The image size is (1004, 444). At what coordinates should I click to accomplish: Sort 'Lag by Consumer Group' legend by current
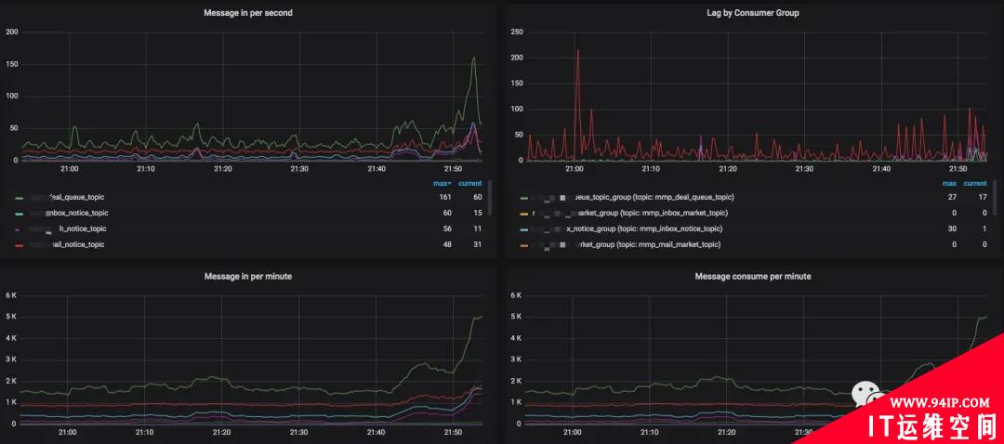(x=975, y=184)
